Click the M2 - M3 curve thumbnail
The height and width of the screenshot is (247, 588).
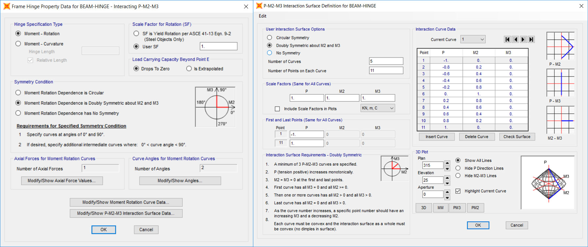coord(561,120)
